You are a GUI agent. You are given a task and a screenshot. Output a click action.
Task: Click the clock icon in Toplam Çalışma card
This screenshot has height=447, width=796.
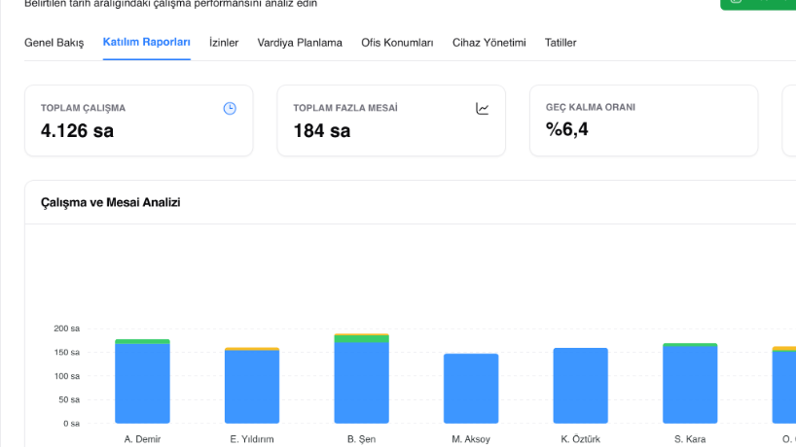[x=230, y=108]
